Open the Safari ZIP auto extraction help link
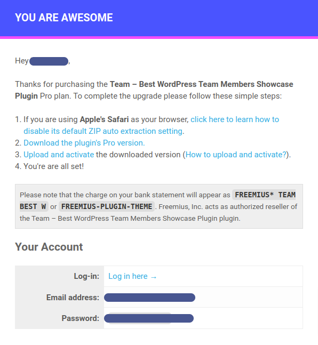 click(x=235, y=119)
